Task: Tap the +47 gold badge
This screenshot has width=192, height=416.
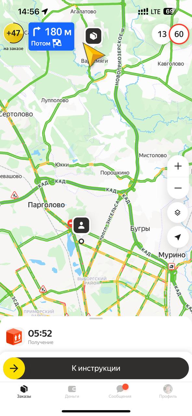Action: coord(13,33)
